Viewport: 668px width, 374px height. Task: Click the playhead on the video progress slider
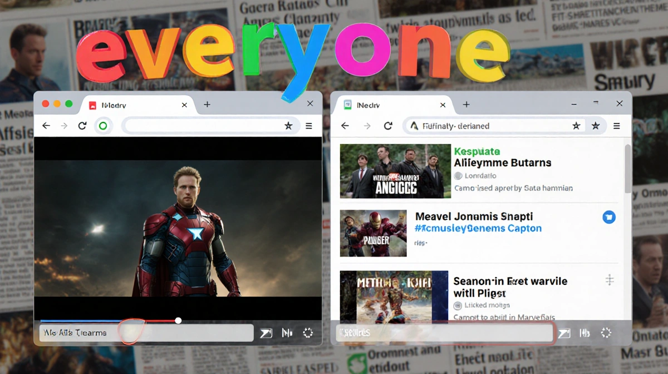pyautogui.click(x=178, y=321)
